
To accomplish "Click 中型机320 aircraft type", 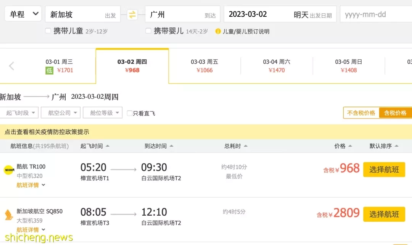I will click(29, 176).
